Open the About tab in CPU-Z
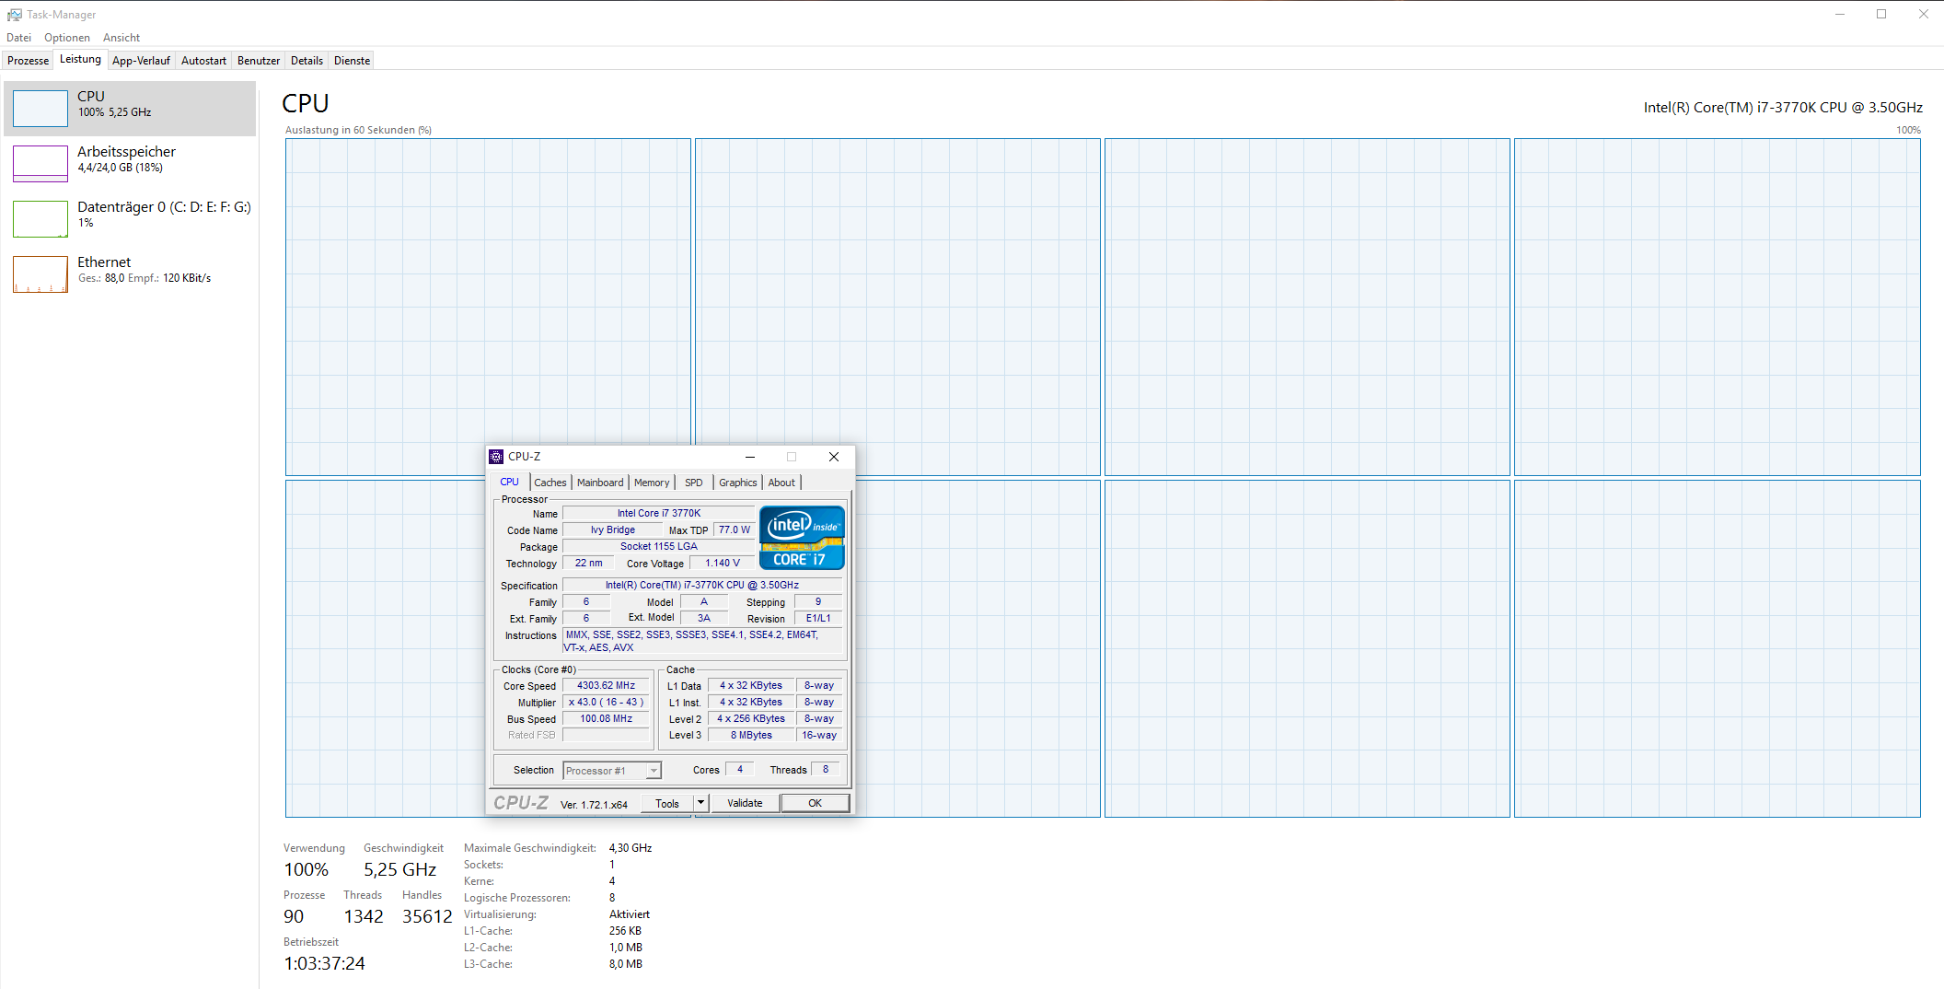Screen dimensions: 1944x989 coord(781,483)
